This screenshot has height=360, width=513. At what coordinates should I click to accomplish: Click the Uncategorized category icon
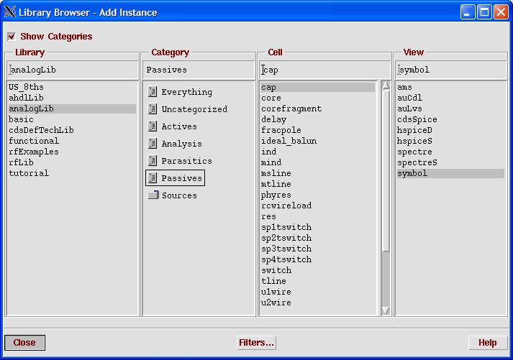coord(153,109)
